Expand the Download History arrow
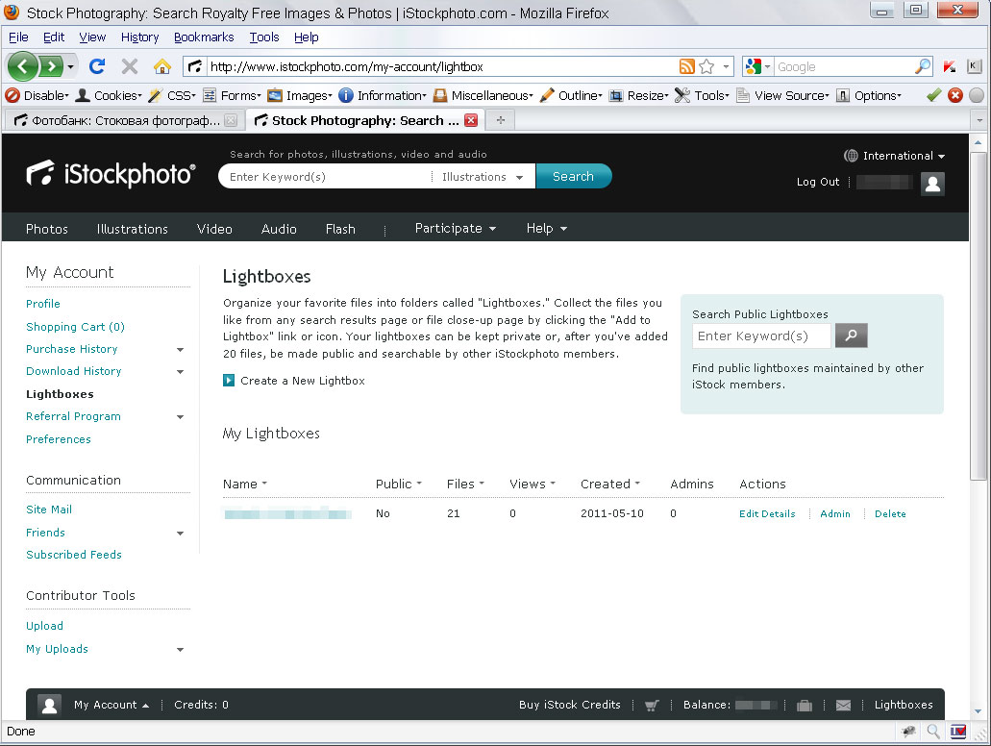Screen dimensions: 991x746 pyautogui.click(x=180, y=372)
